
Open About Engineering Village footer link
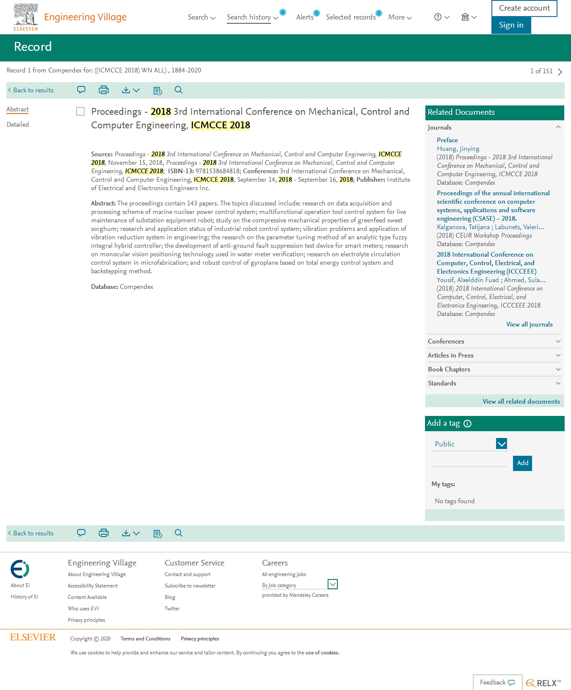pos(97,574)
